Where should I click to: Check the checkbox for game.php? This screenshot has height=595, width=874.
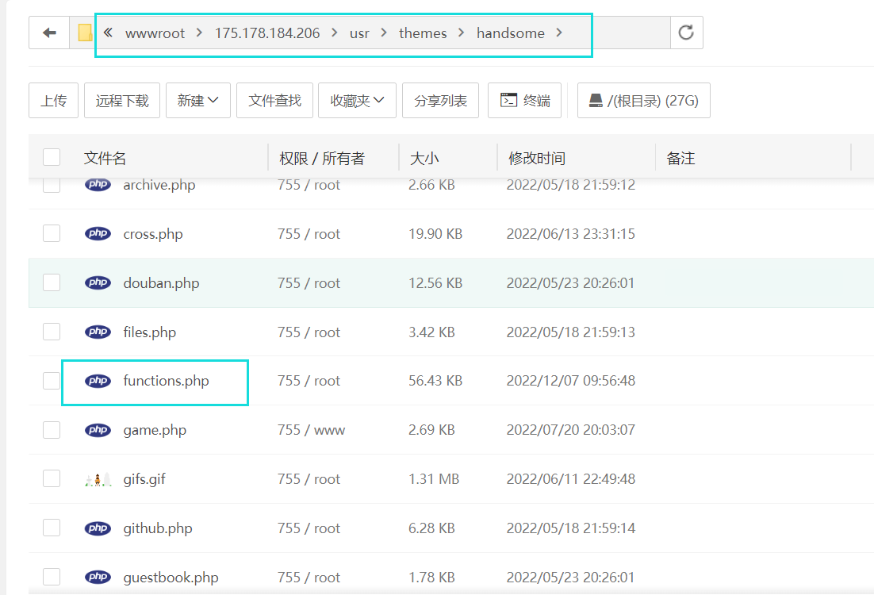(x=51, y=429)
